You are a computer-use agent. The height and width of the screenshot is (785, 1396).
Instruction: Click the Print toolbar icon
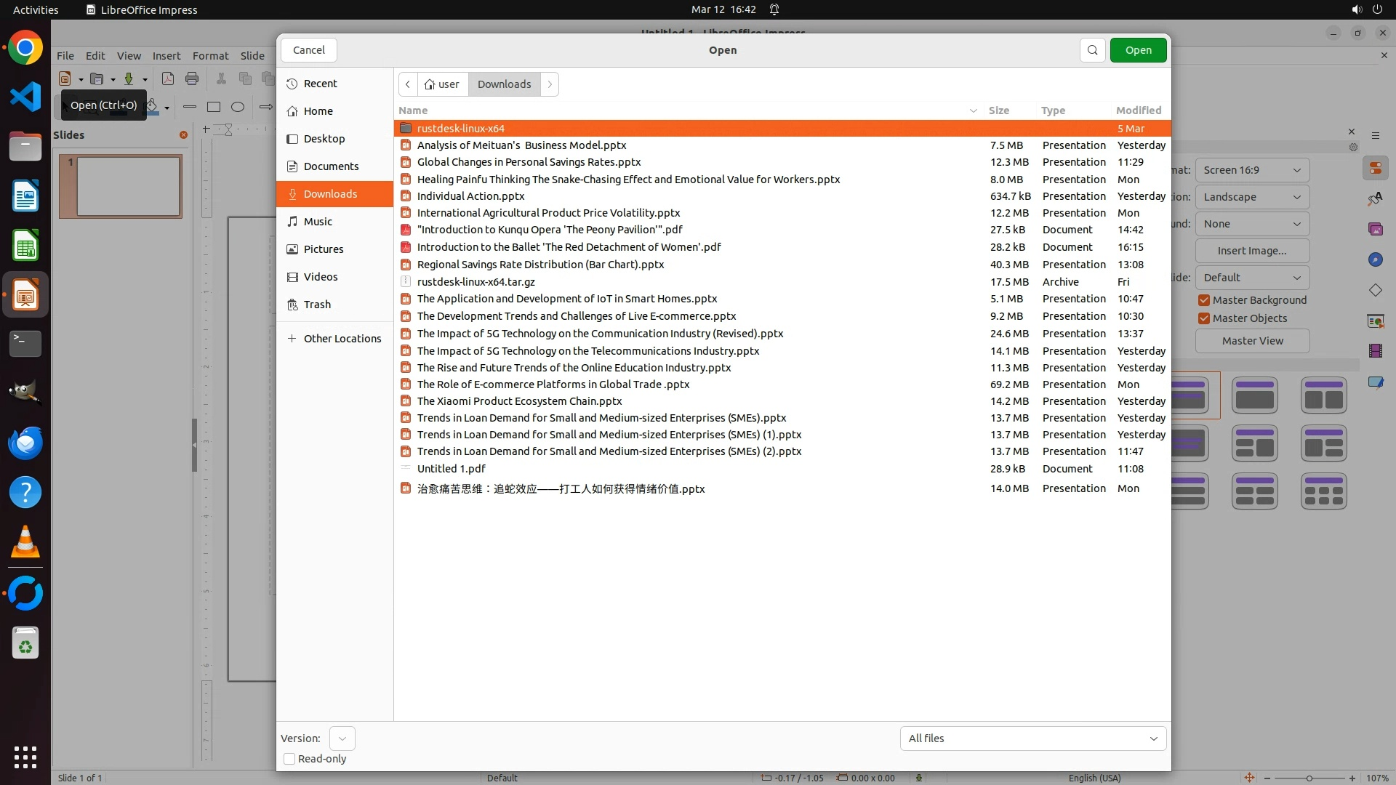pos(192,78)
